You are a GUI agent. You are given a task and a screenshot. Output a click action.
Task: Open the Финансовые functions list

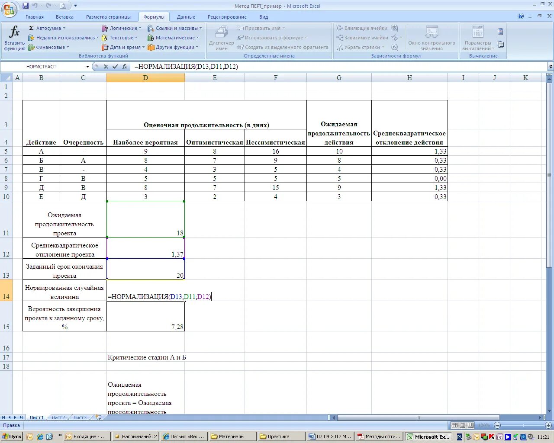click(48, 47)
